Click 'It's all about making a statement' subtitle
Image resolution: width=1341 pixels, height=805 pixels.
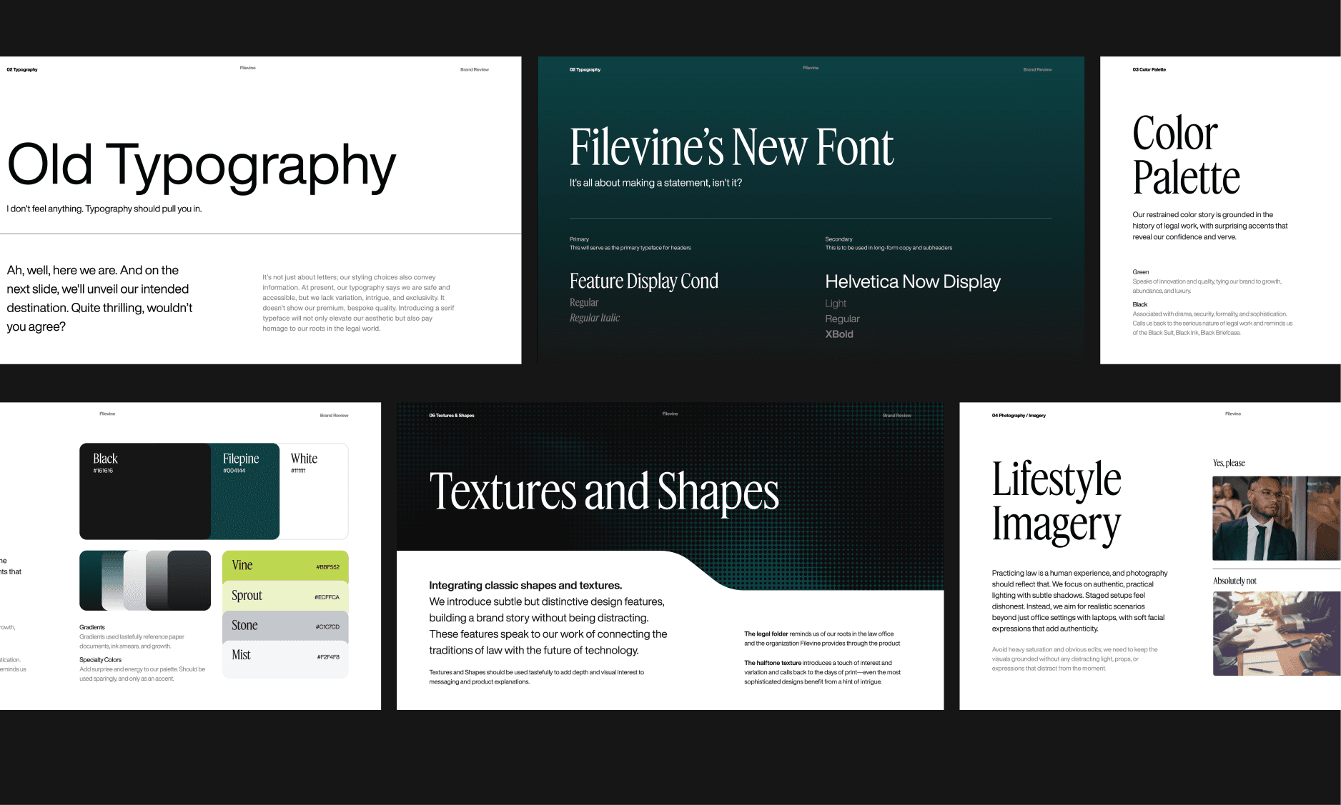(655, 183)
